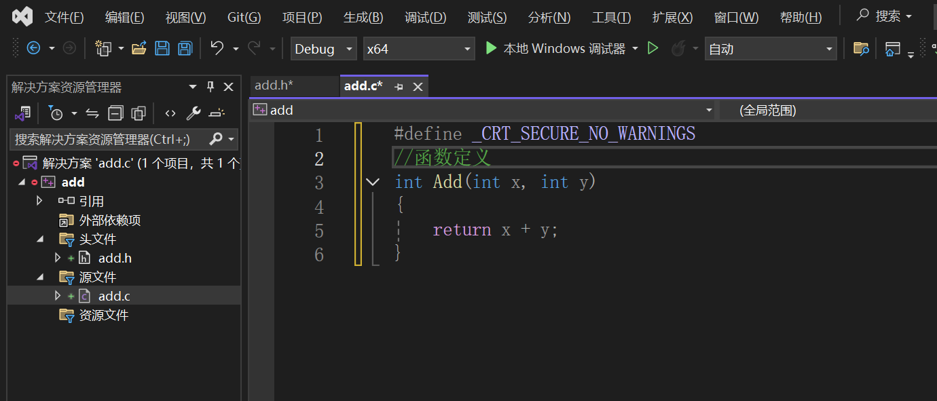Collapse the 源文件 folder

40,277
